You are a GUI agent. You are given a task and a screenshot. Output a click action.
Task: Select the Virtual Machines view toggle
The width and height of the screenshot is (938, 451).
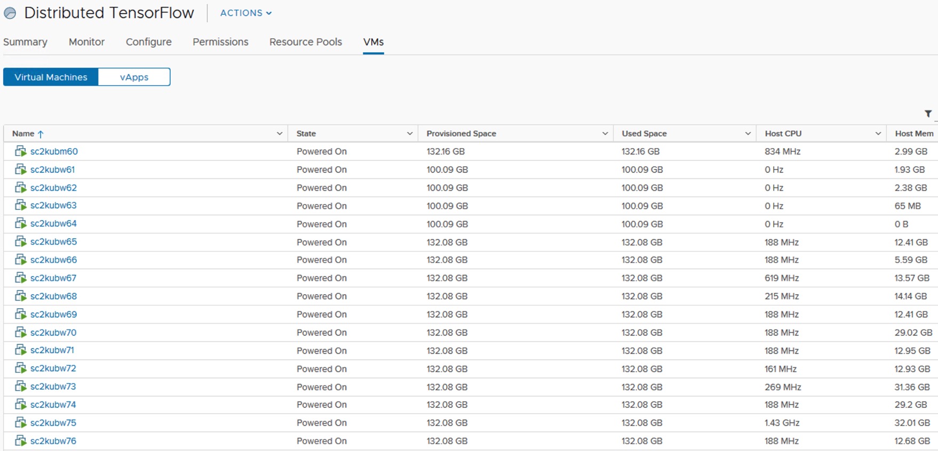tap(51, 77)
